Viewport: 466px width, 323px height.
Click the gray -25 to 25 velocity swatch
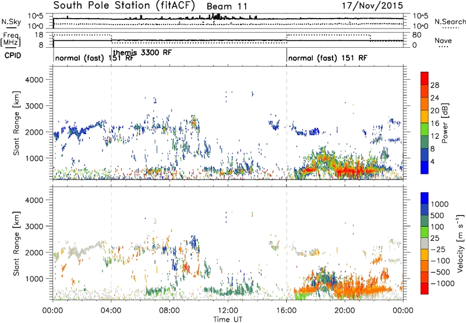coord(425,243)
